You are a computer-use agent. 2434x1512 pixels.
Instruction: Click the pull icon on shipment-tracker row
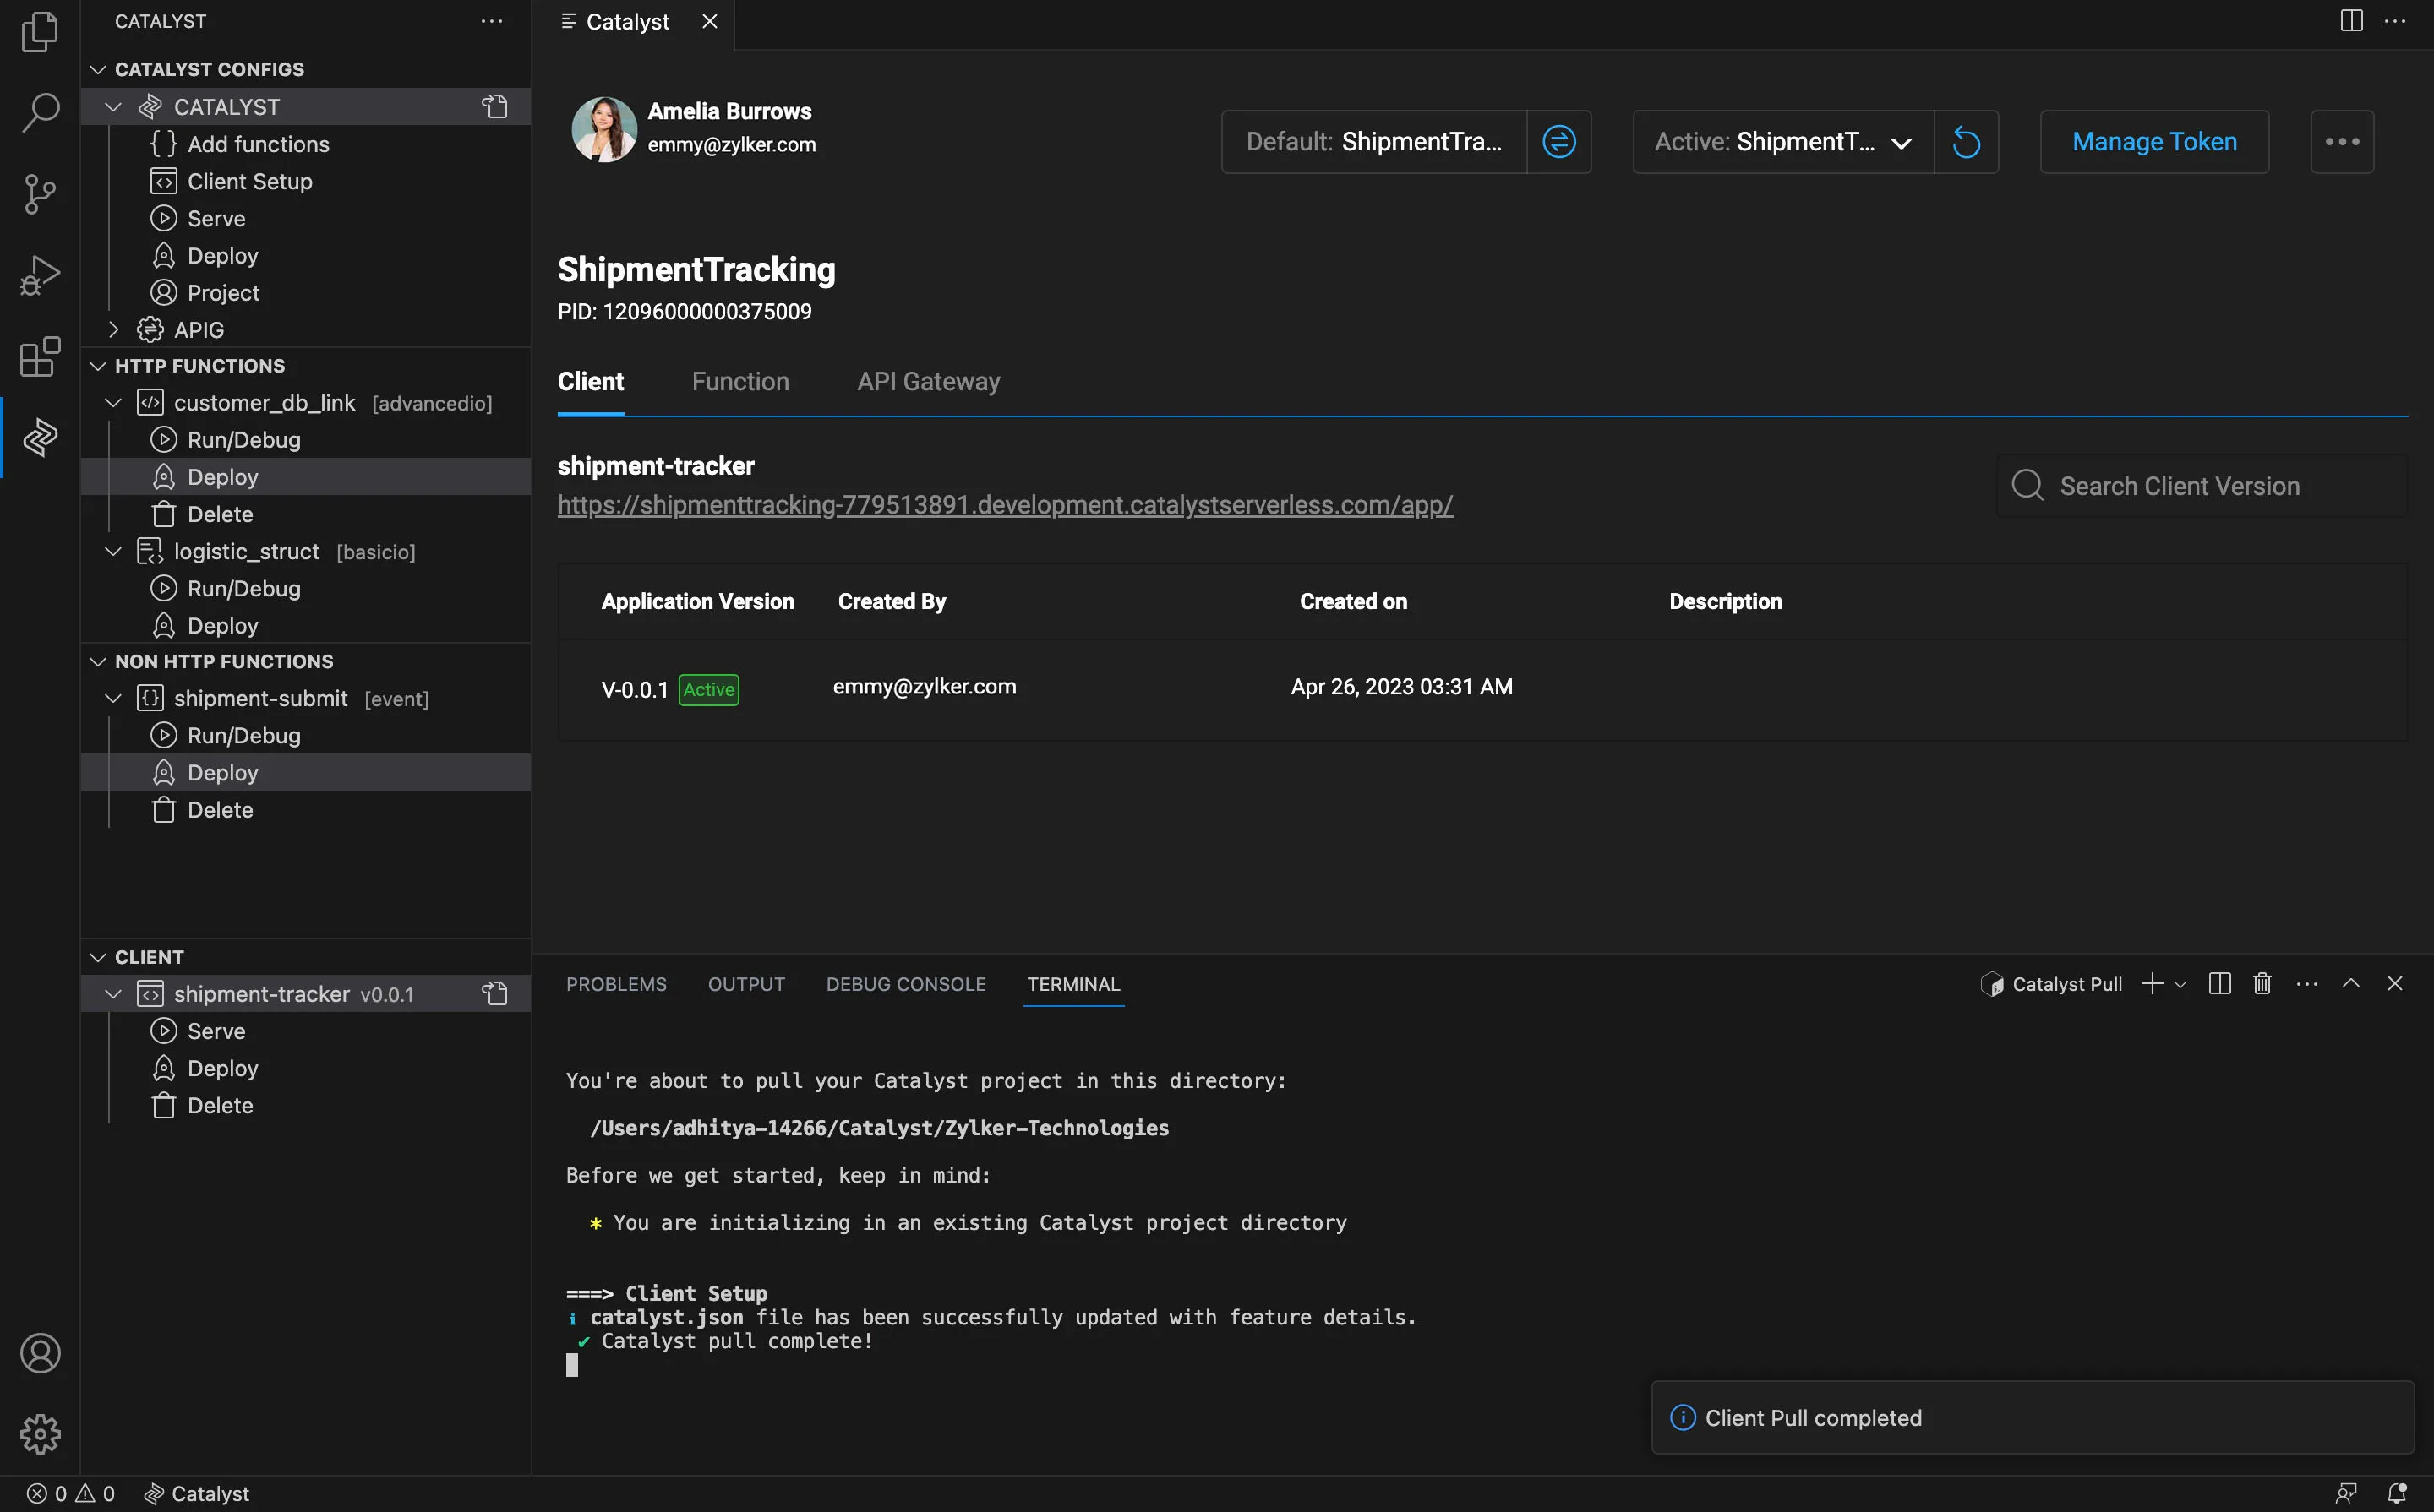pyautogui.click(x=495, y=993)
